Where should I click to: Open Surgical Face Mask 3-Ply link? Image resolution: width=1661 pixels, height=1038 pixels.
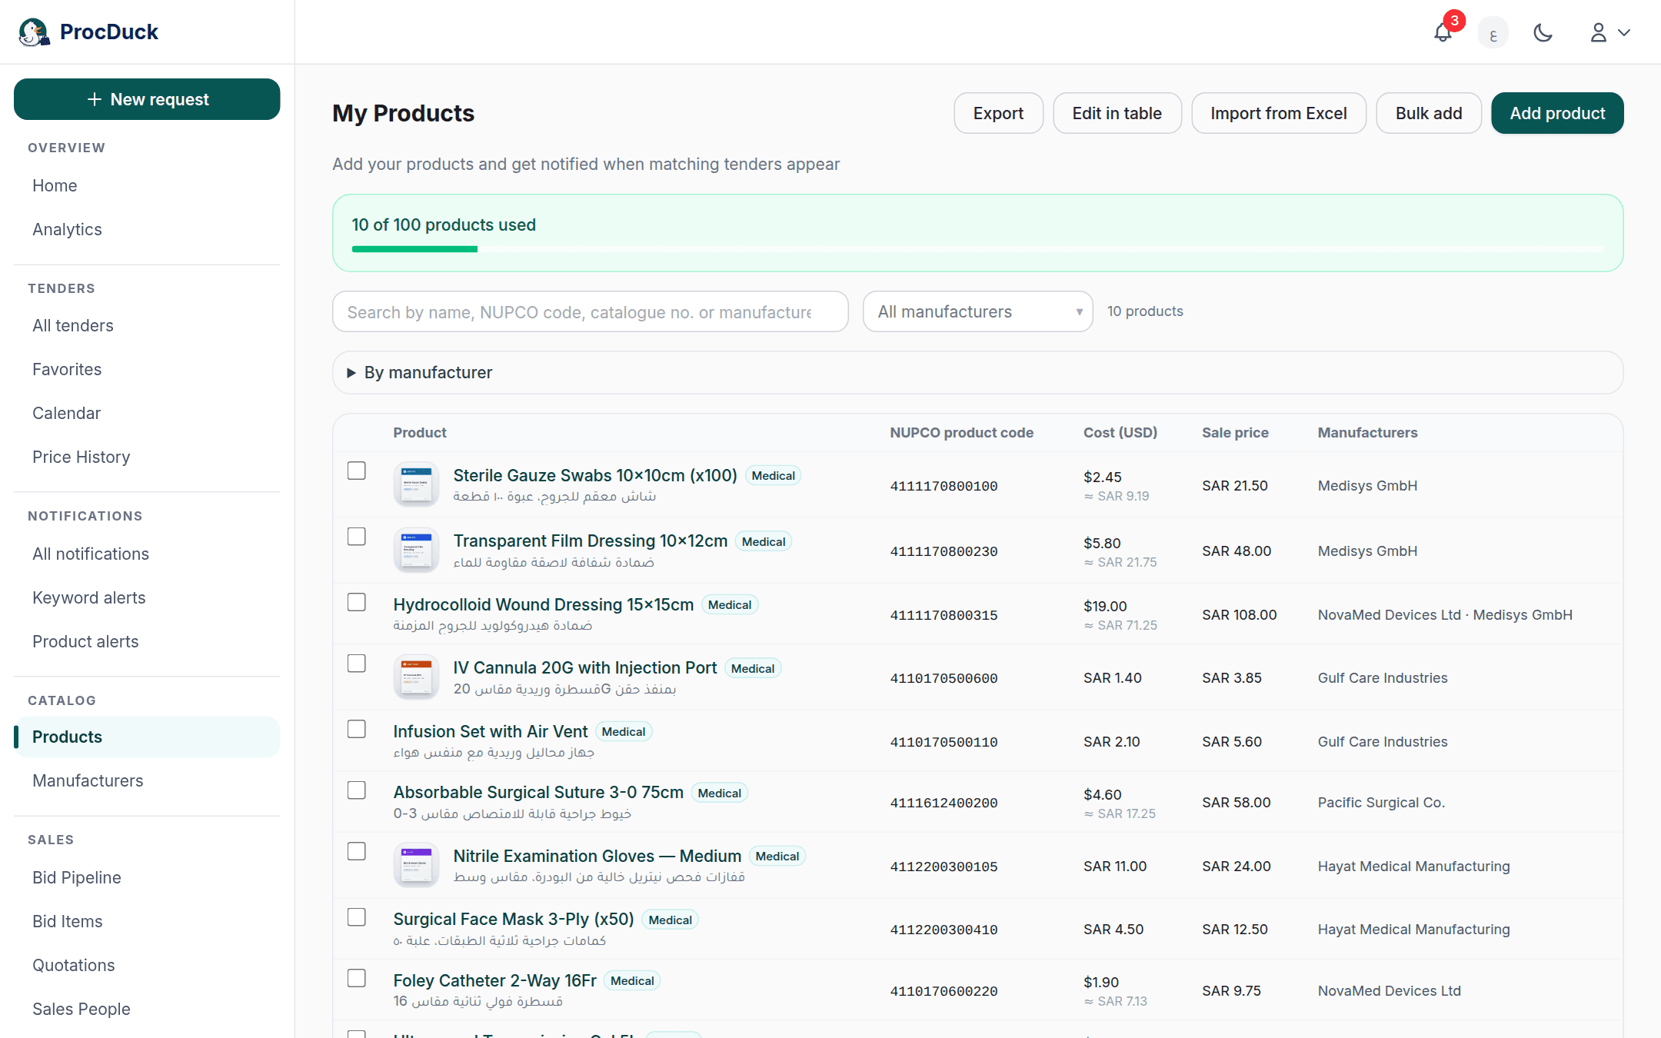coord(514,919)
